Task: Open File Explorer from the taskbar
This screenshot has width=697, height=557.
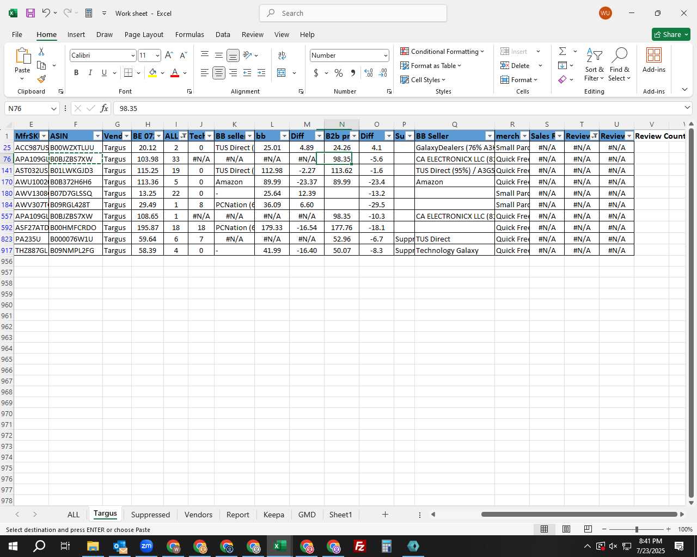Action: coord(93,546)
